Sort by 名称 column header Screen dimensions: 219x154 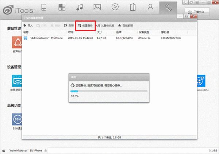(x=26, y=32)
